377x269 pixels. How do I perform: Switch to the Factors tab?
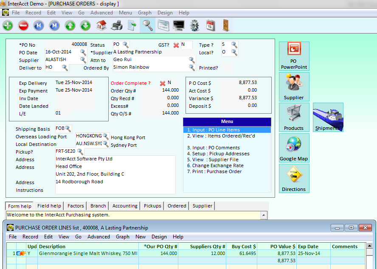click(x=76, y=206)
